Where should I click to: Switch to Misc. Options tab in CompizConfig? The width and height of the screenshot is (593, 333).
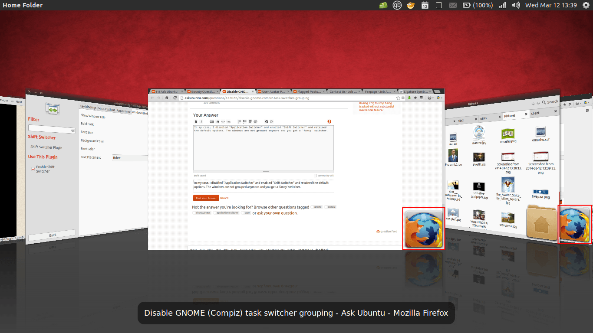(106, 109)
